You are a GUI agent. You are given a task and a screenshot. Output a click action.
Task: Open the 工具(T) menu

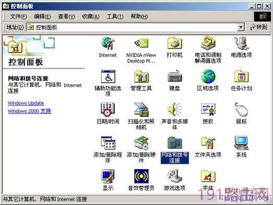(x=115, y=17)
